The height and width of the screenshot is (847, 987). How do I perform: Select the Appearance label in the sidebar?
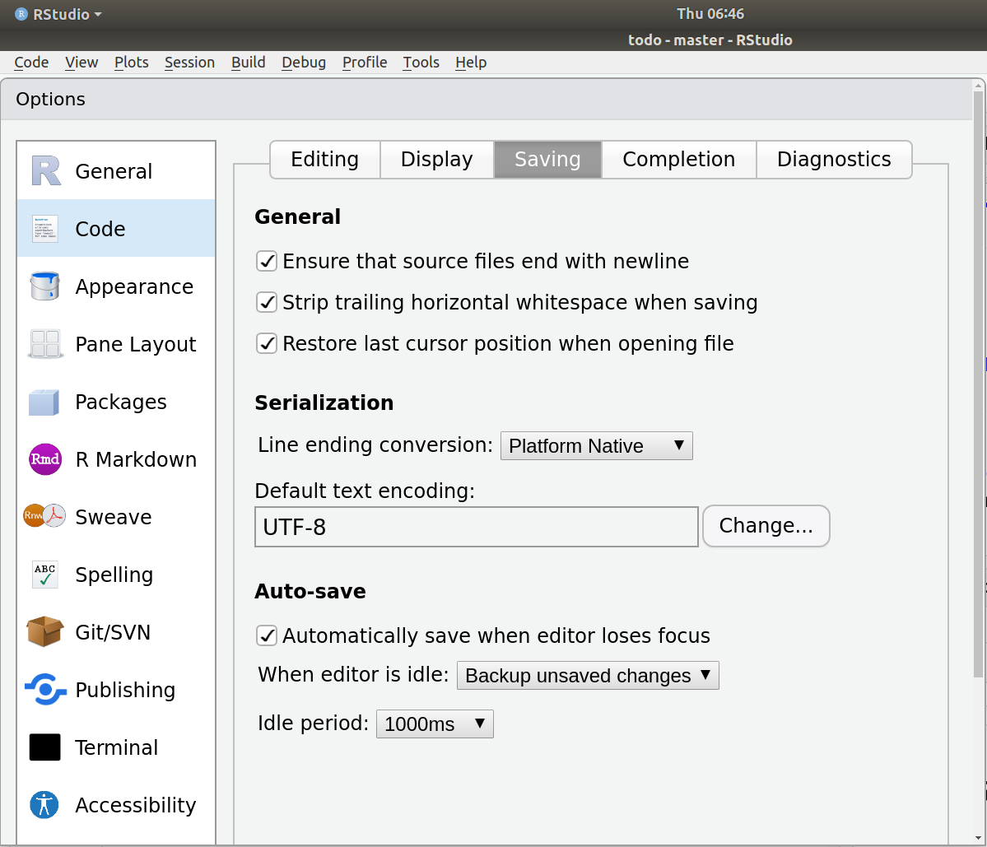134,287
